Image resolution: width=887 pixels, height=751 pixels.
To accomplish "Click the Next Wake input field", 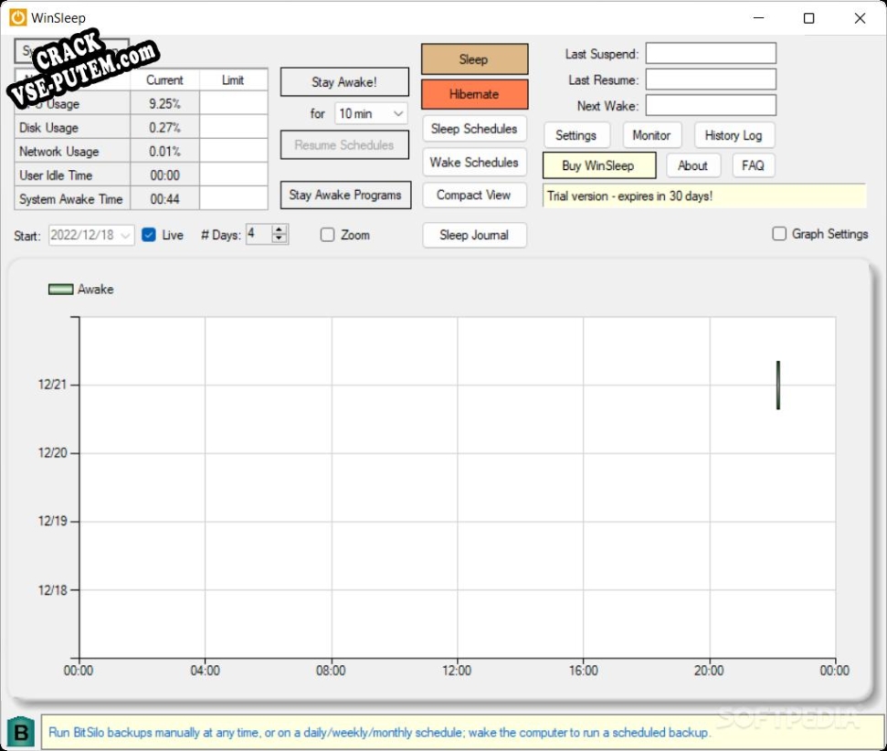I will click(x=711, y=106).
